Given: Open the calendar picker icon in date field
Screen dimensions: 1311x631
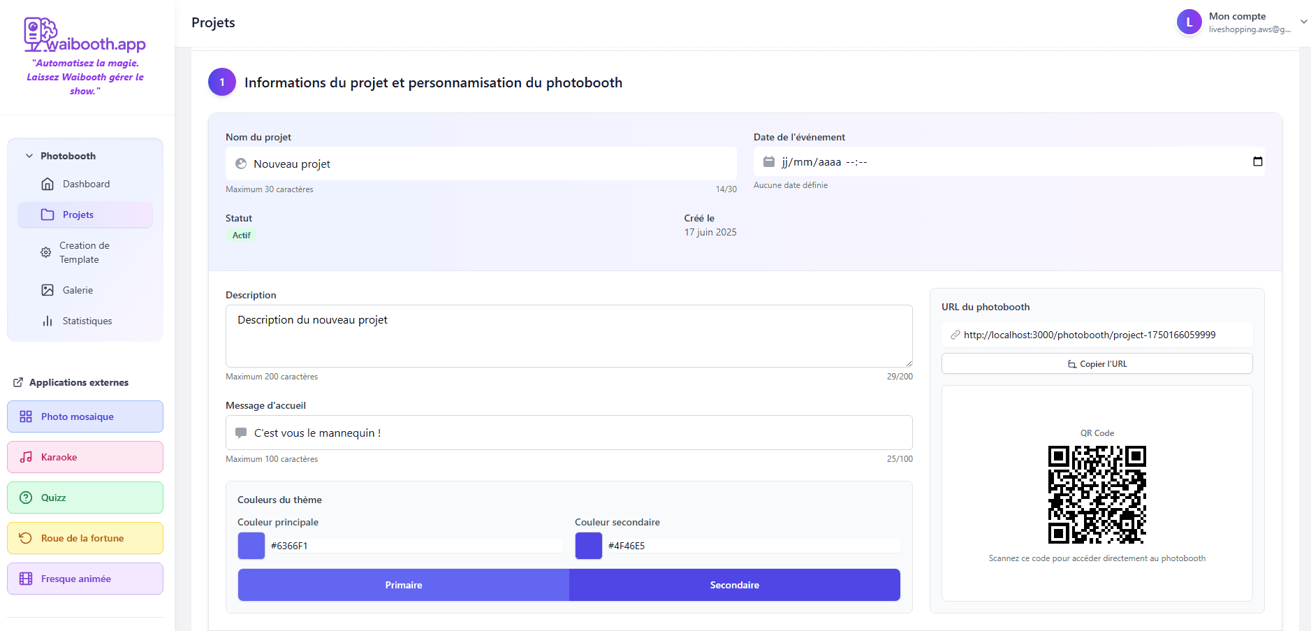Looking at the screenshot, I should click(1257, 161).
